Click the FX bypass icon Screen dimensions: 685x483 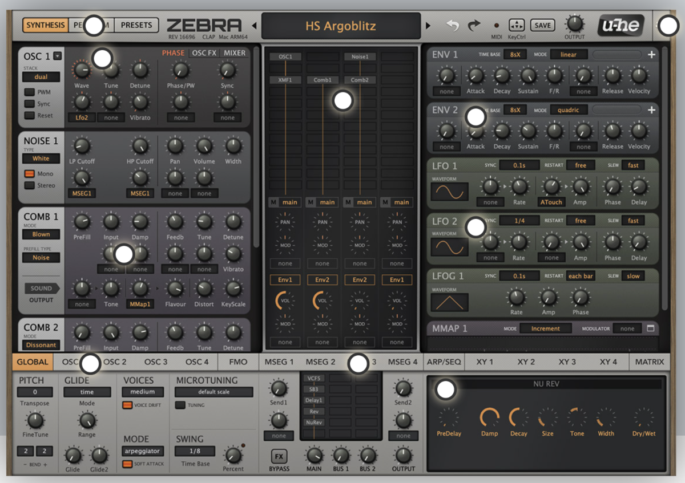(x=279, y=457)
